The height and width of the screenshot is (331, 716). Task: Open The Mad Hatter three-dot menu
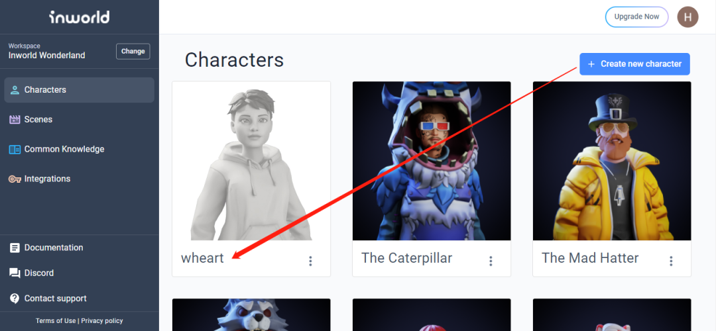click(671, 261)
